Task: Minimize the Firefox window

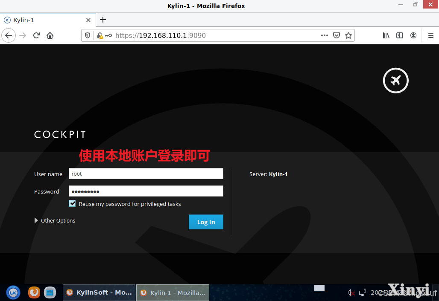Action: [x=401, y=5]
